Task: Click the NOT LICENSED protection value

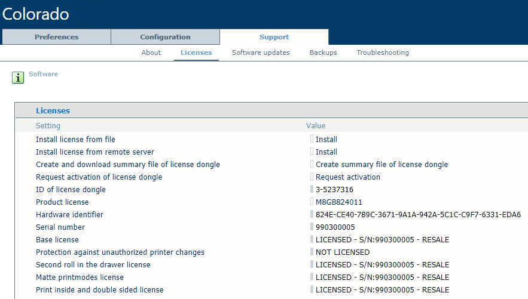Action: point(343,252)
